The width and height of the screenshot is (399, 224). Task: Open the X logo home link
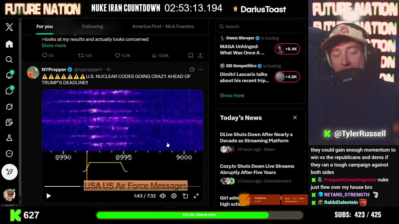9,27
